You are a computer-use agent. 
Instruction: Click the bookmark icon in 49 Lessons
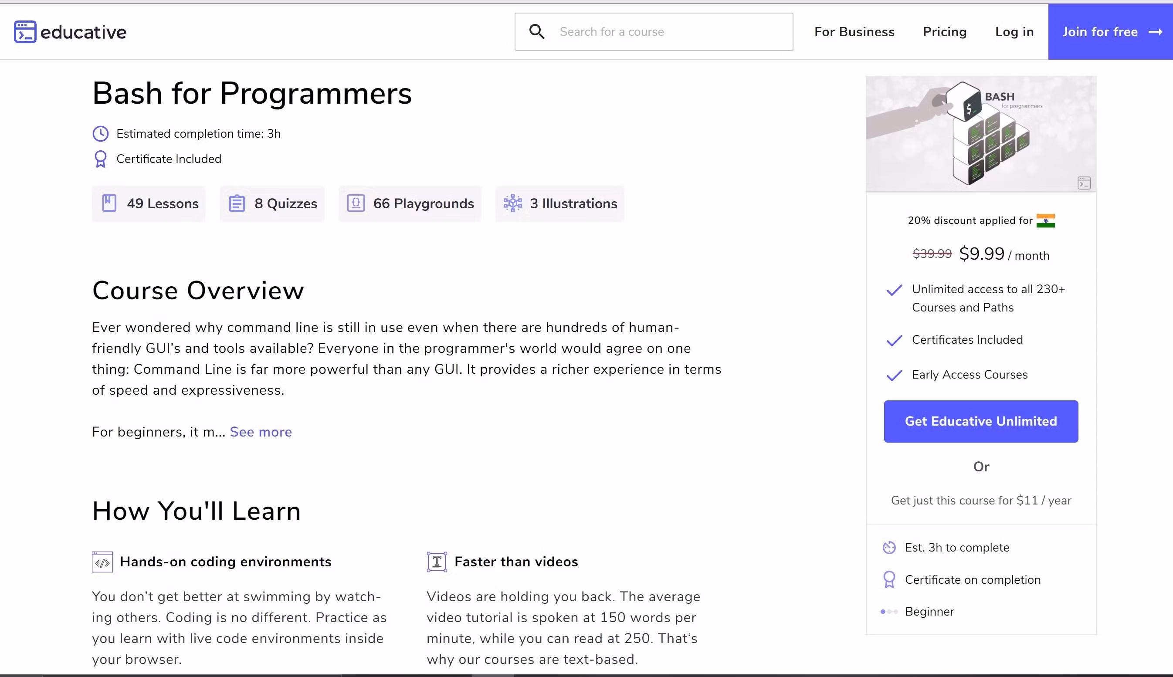point(109,203)
